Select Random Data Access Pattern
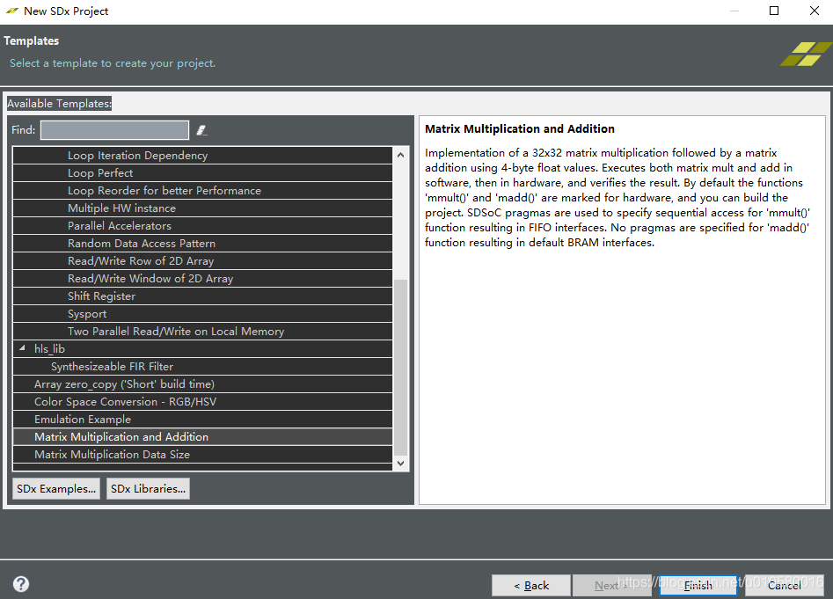833x599 pixels. click(202, 243)
